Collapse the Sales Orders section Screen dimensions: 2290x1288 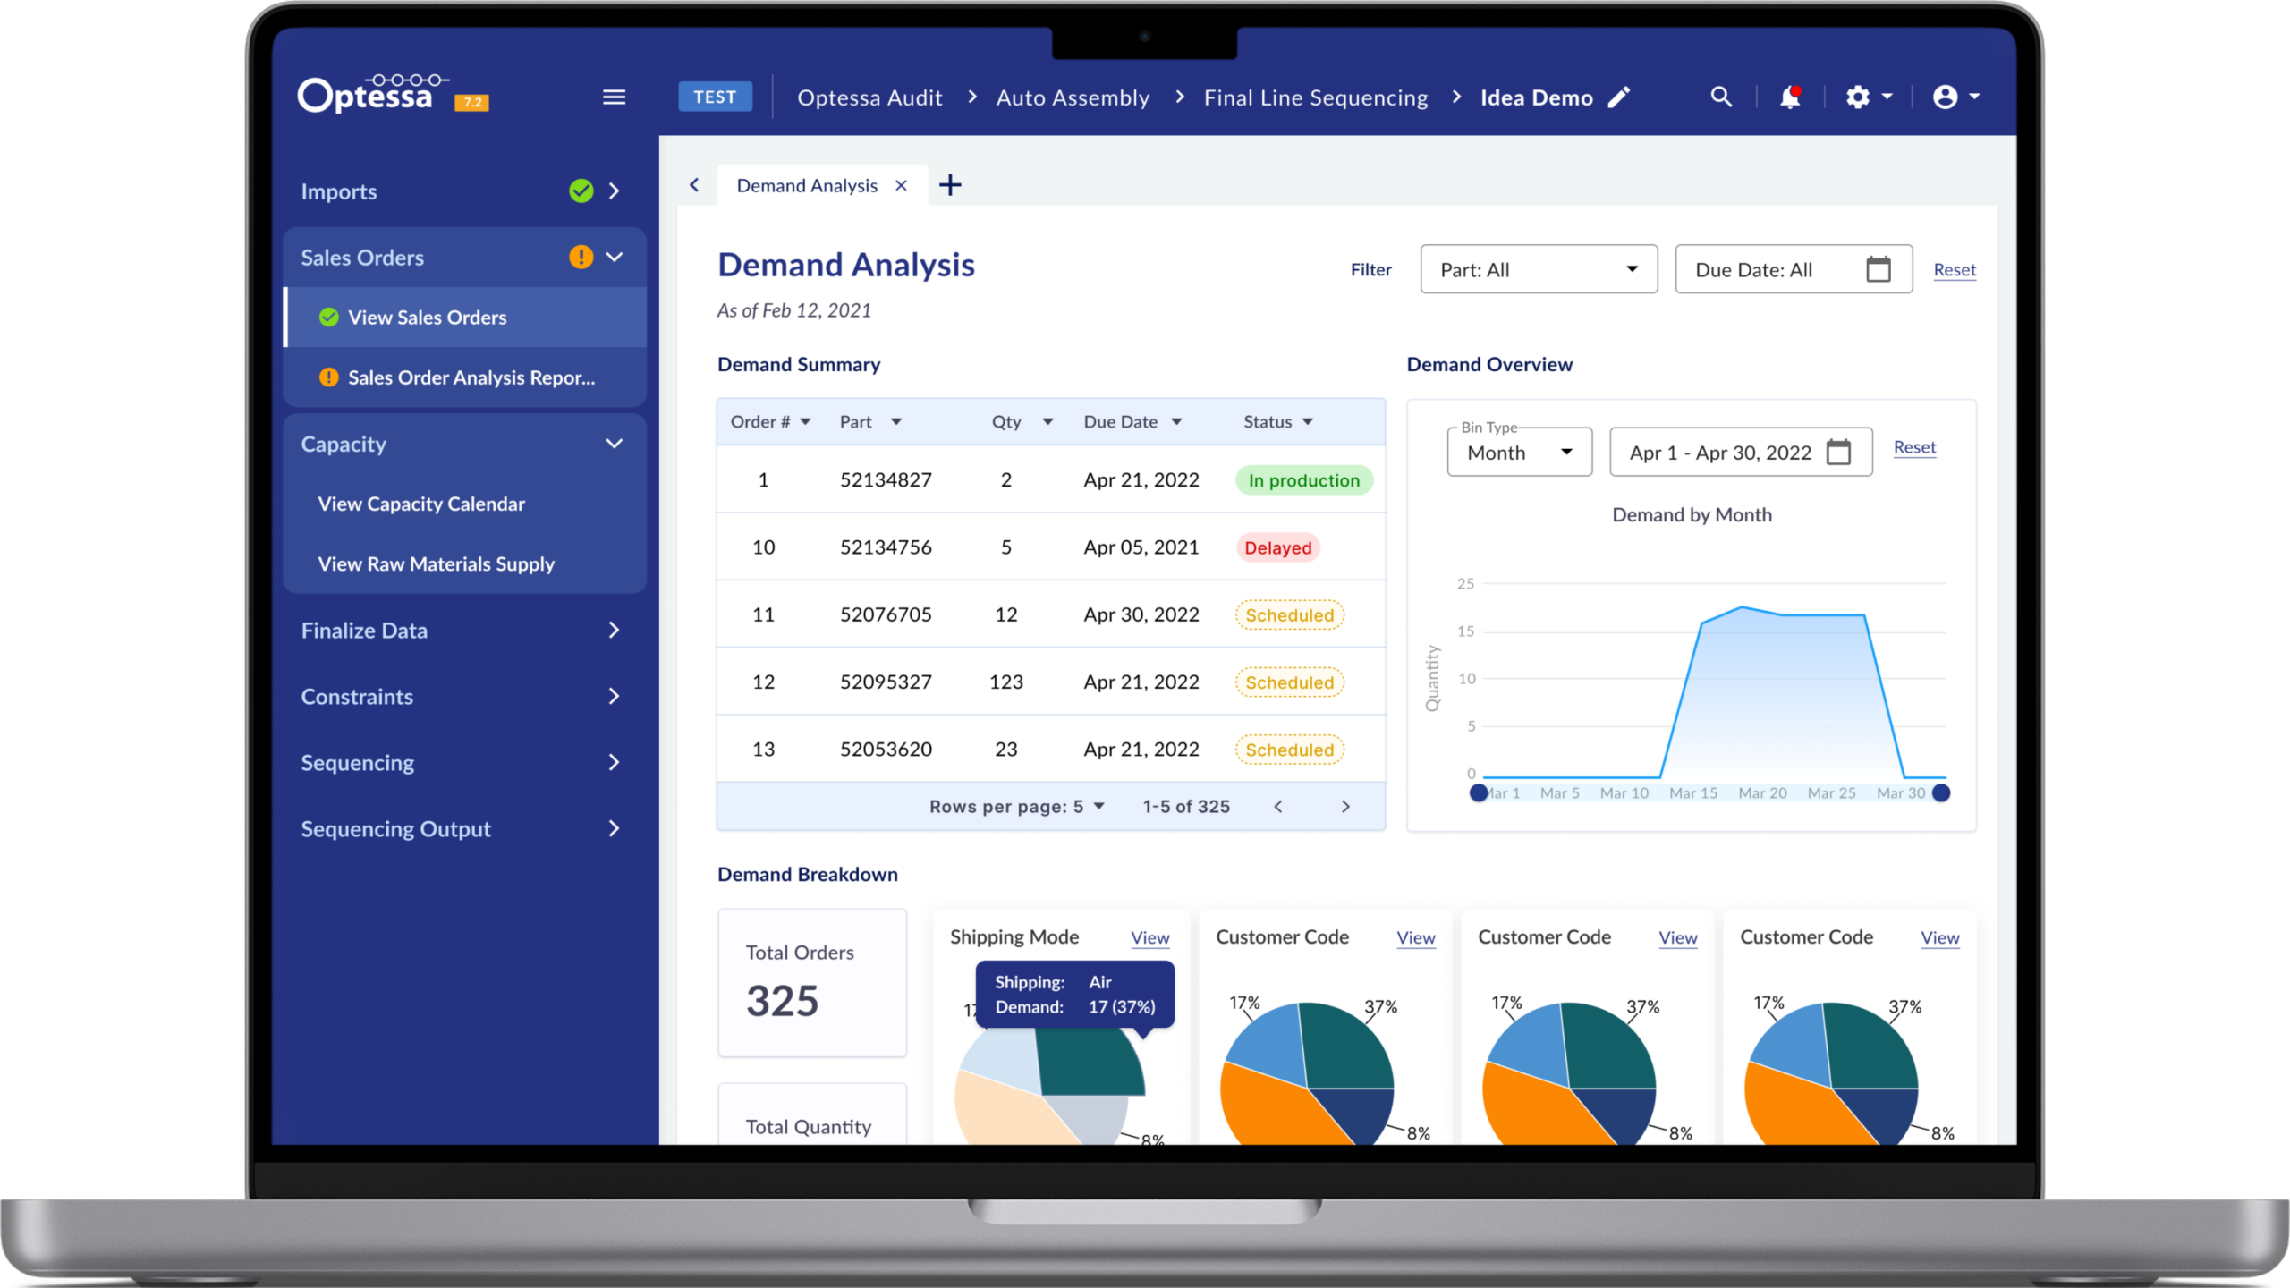pos(615,258)
